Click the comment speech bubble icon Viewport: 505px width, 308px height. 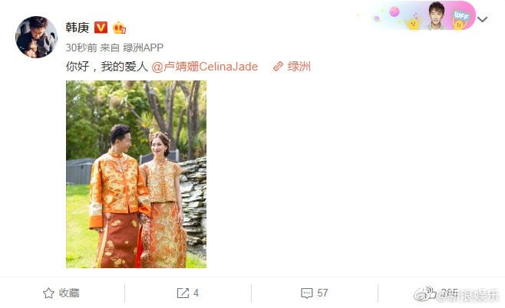306,293
